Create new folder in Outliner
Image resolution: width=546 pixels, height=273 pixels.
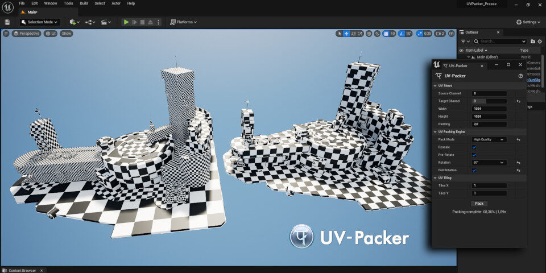tap(533, 42)
